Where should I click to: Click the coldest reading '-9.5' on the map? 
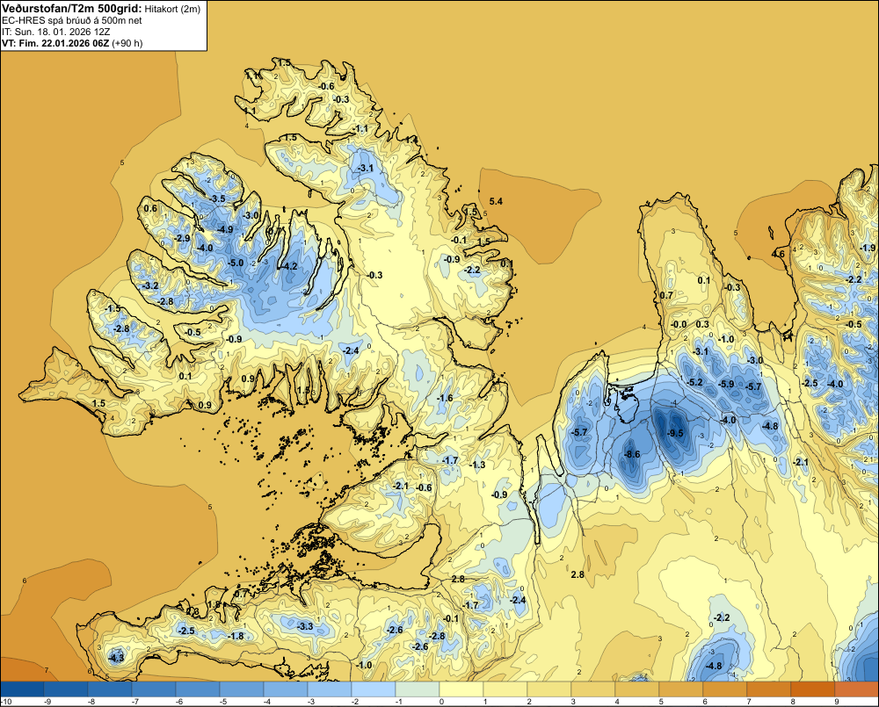click(x=675, y=433)
